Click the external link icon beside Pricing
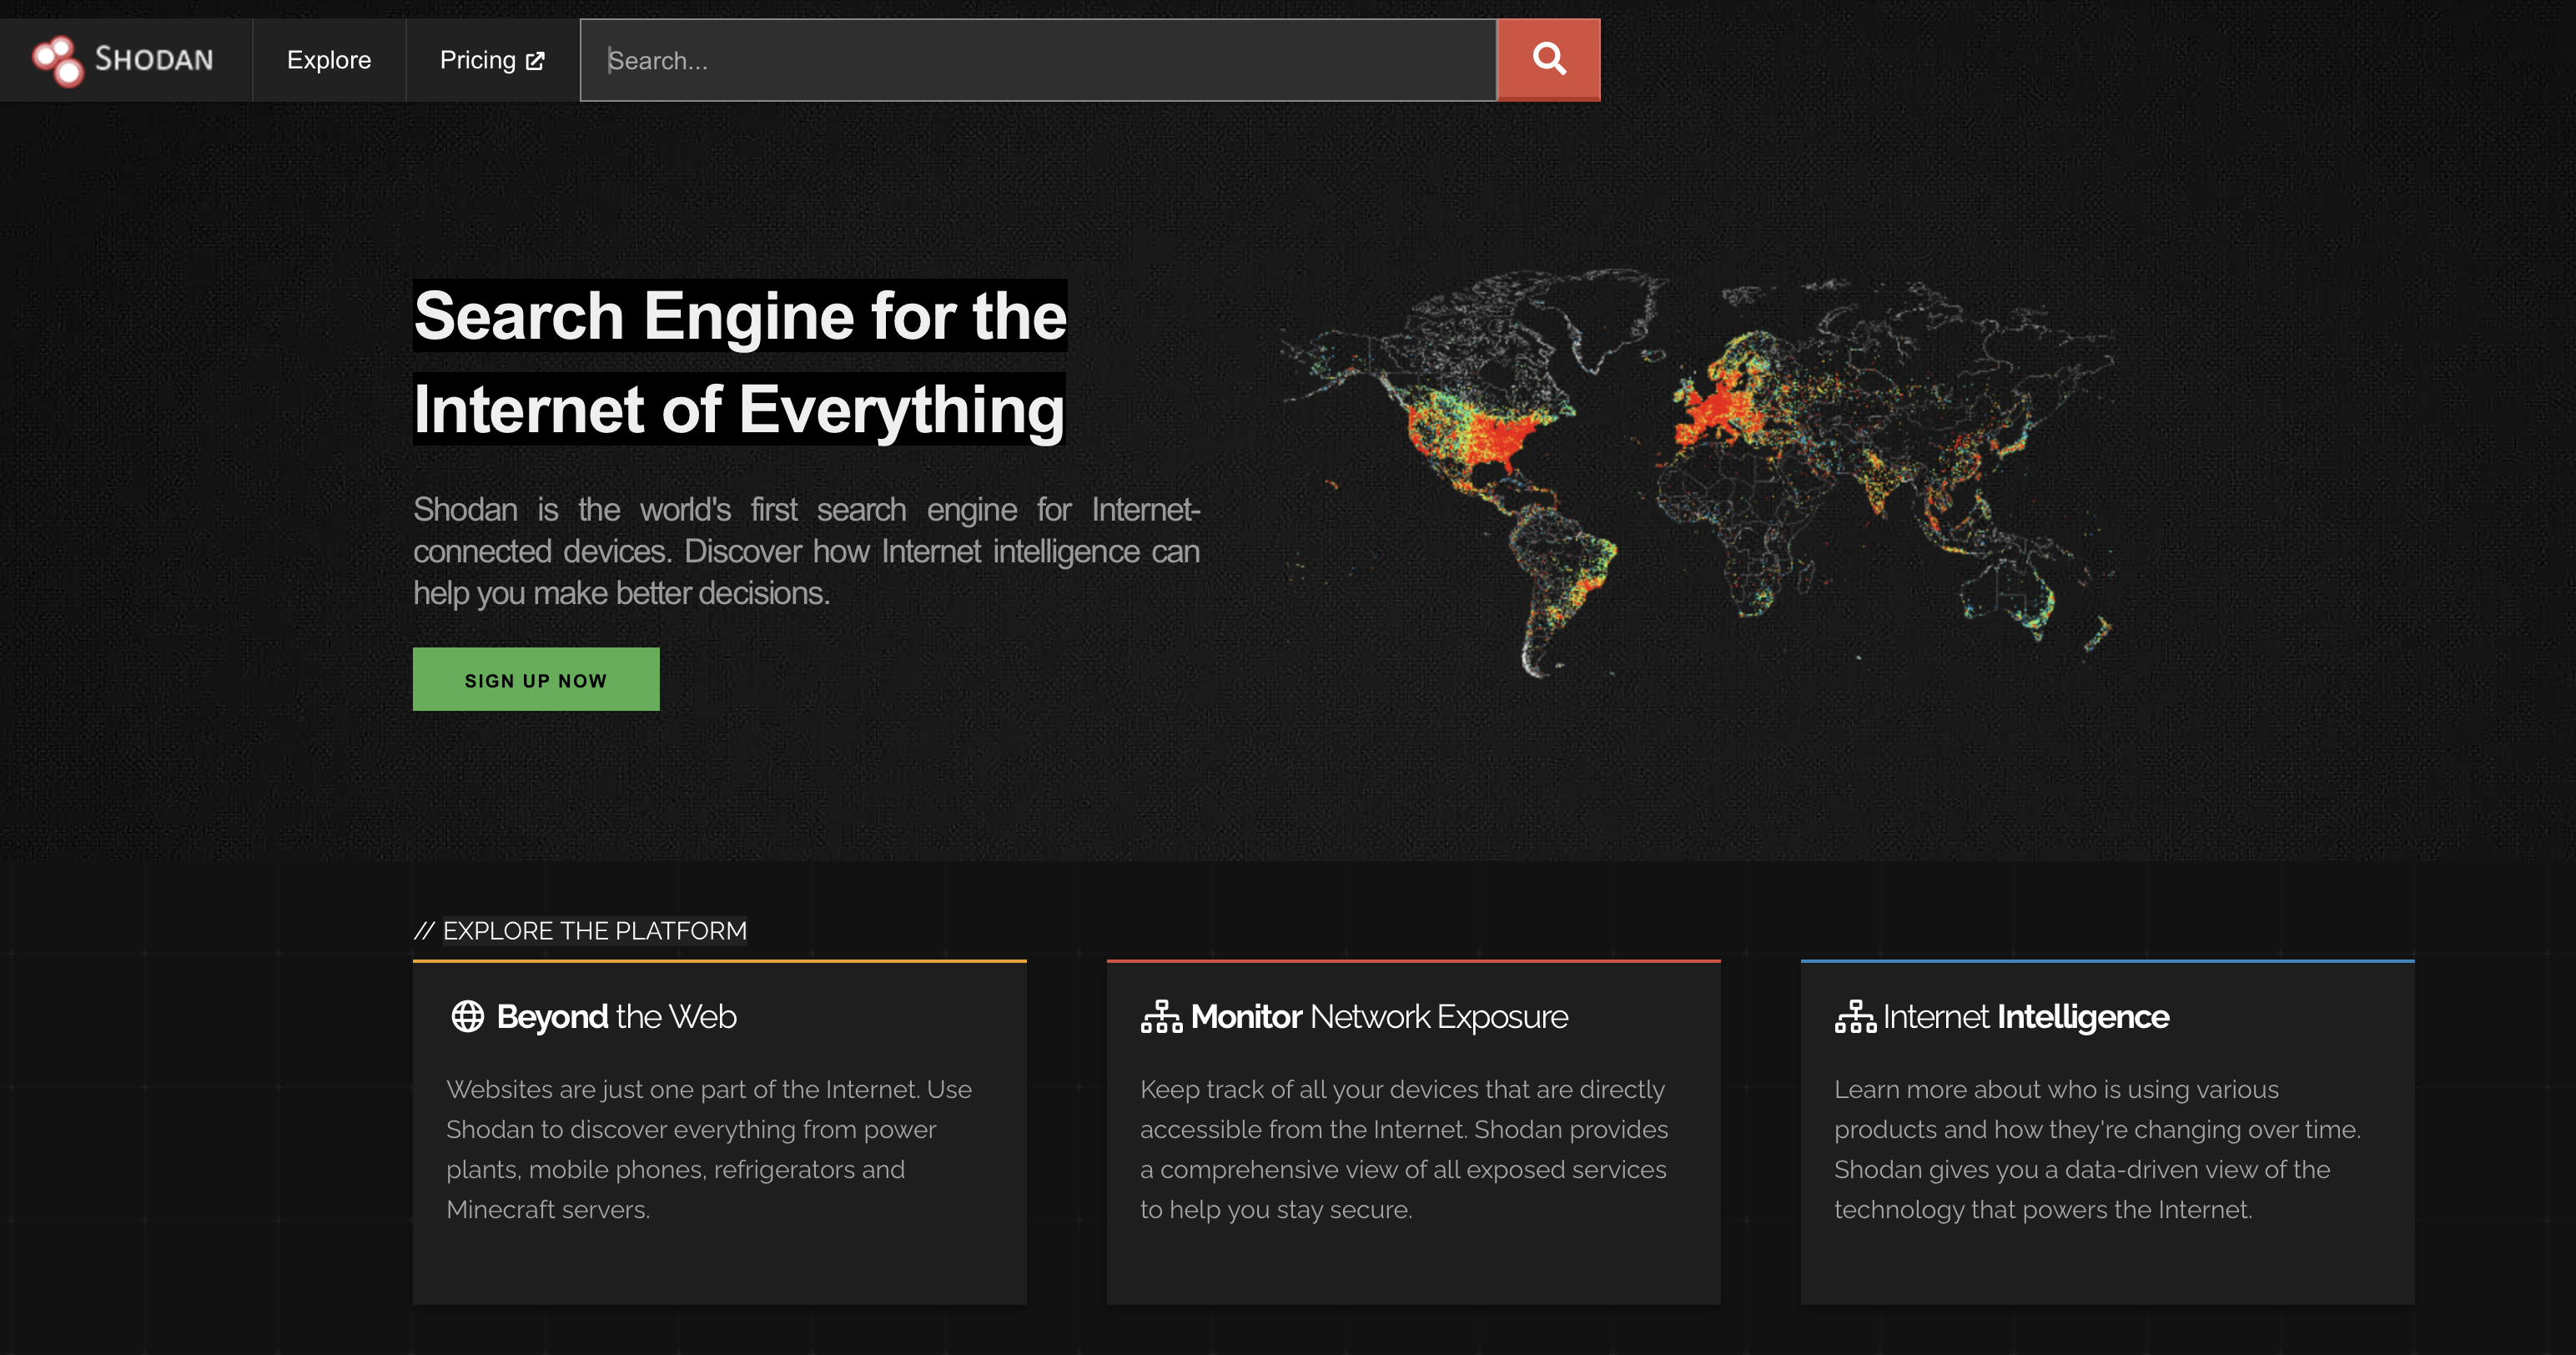 (536, 61)
